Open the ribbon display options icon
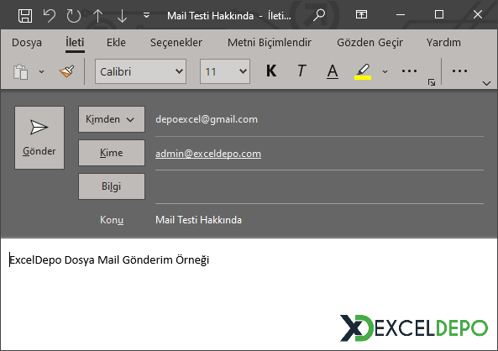The height and width of the screenshot is (351, 498). point(361,14)
